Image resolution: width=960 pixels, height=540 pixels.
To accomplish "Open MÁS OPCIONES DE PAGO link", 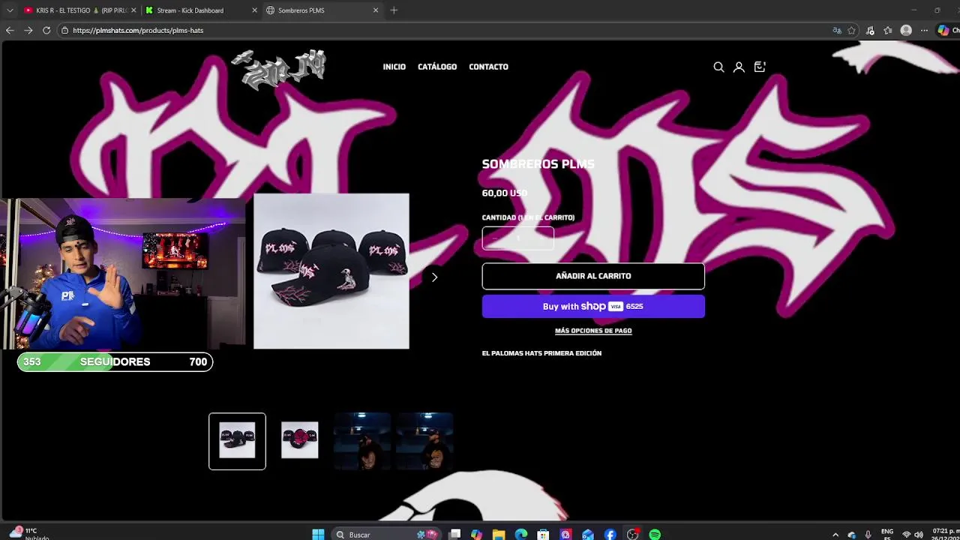I will pos(593,331).
